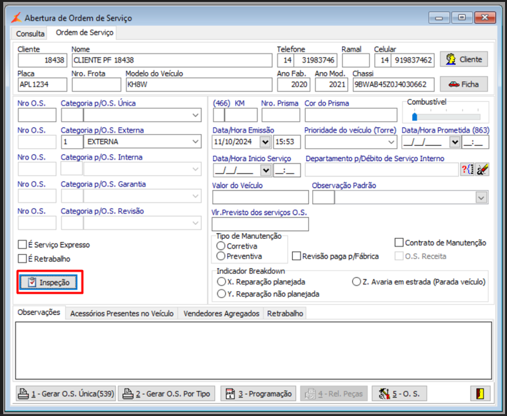Enable Contrato de Manutenção checkbox
Image resolution: width=507 pixels, height=416 pixels.
[399, 242]
